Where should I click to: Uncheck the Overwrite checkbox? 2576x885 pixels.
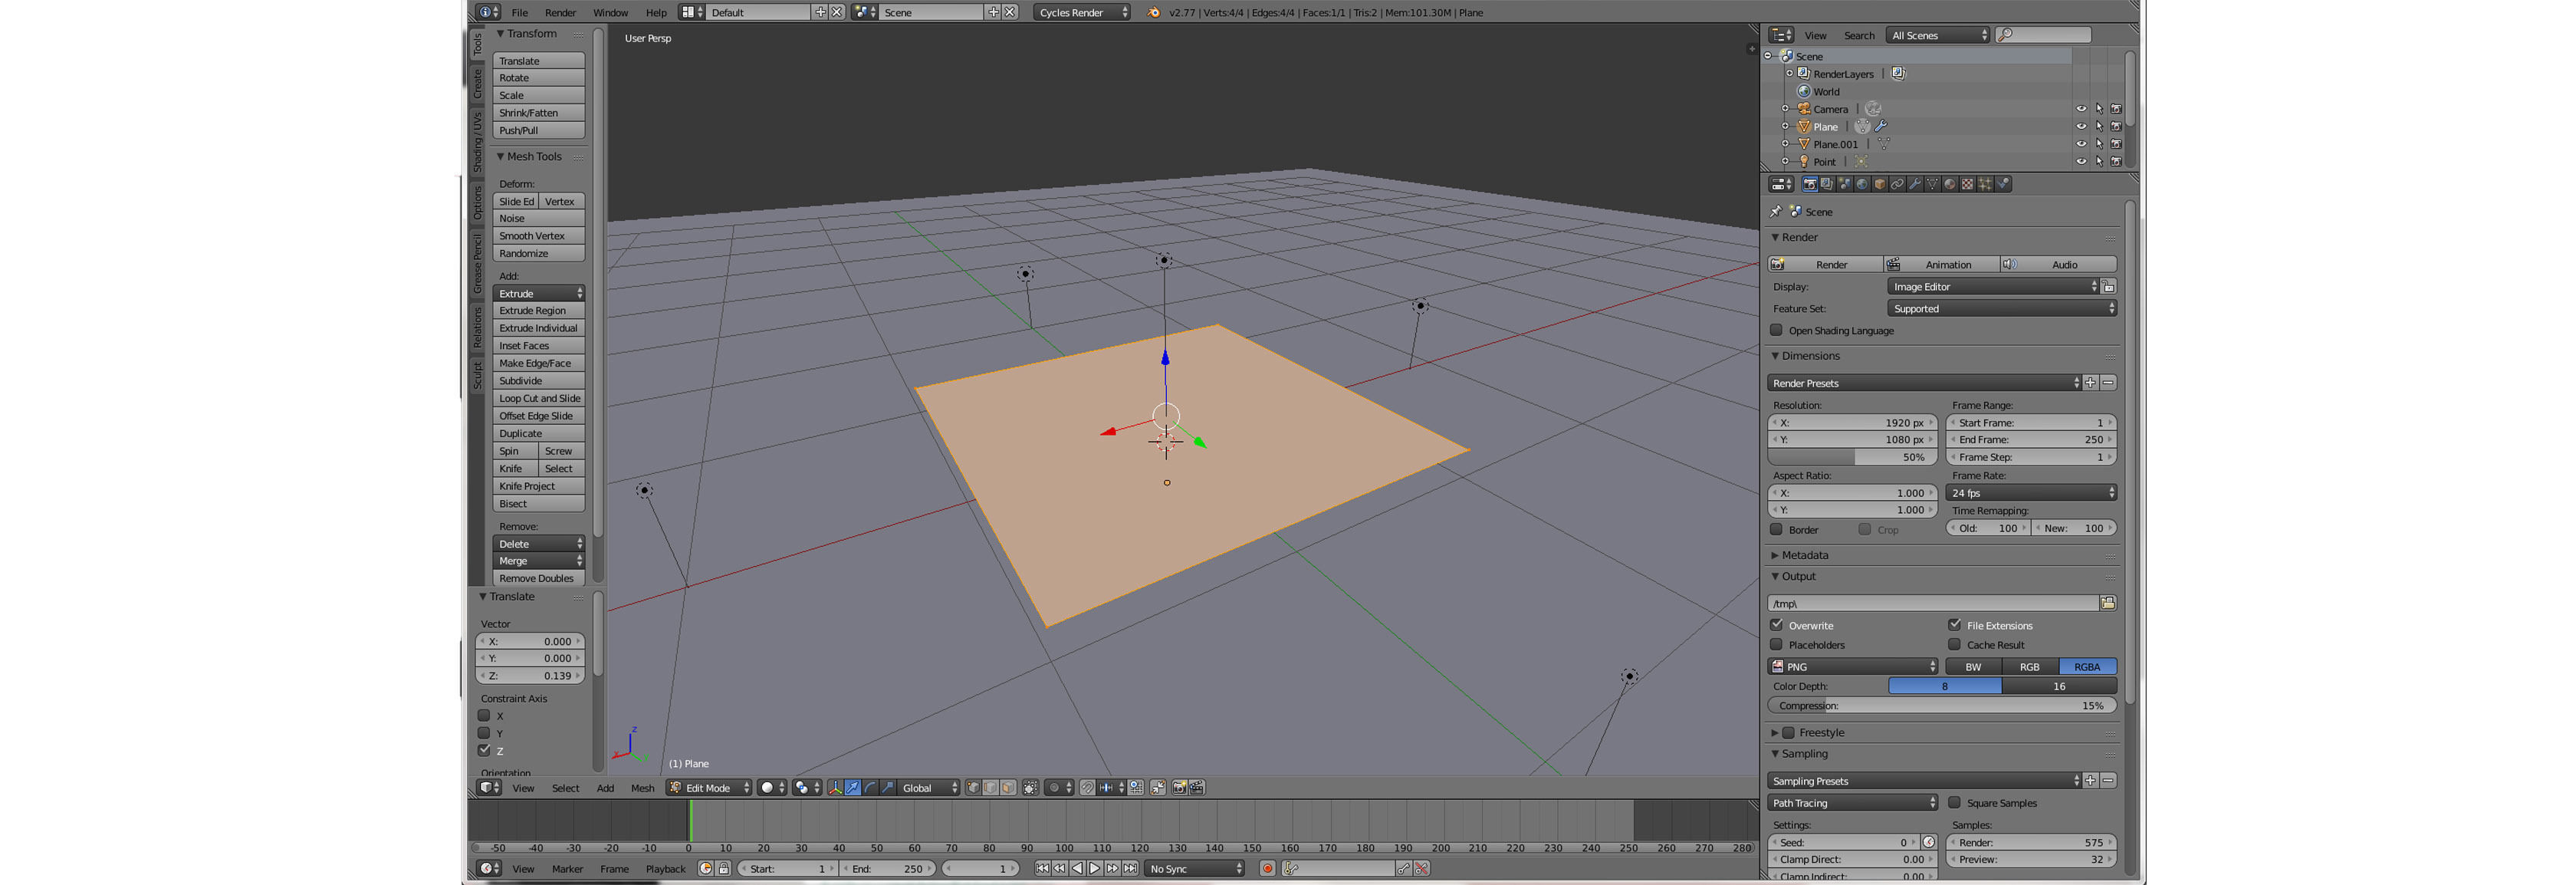1777,625
